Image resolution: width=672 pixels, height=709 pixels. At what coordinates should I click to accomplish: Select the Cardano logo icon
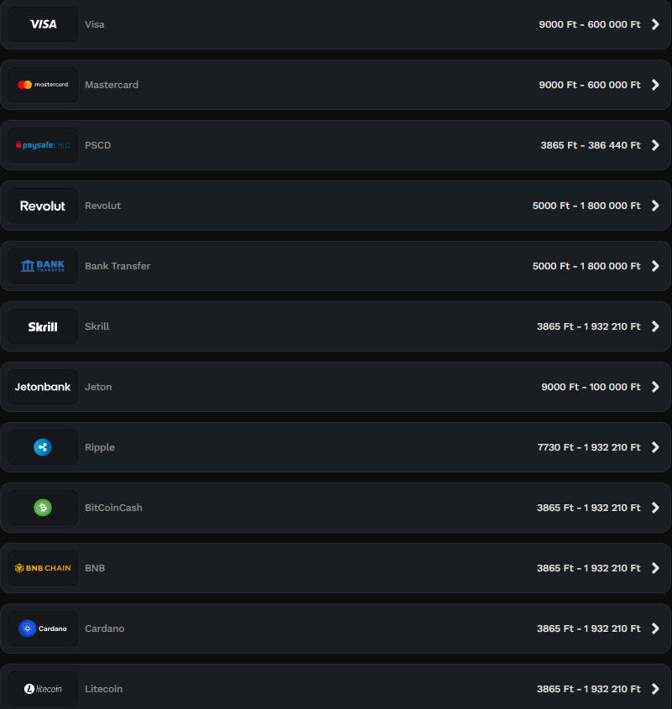tap(43, 628)
